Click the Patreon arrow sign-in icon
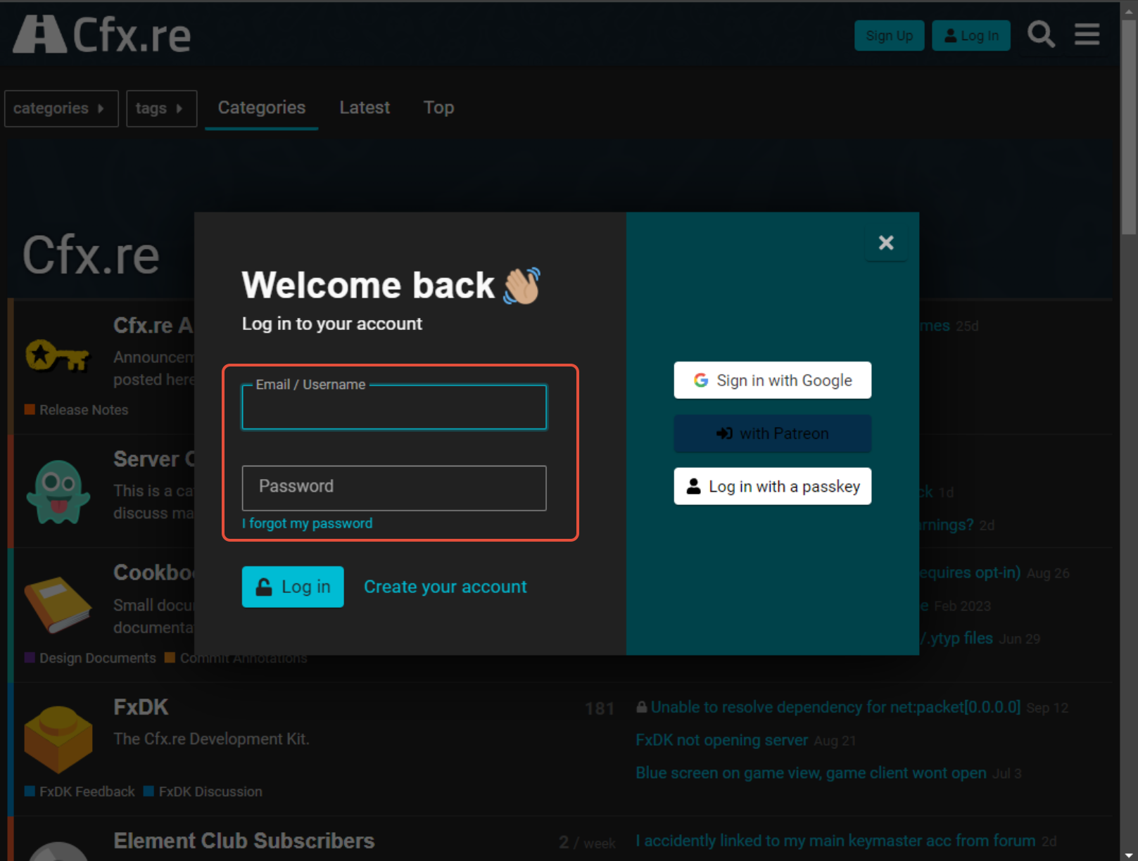The height and width of the screenshot is (861, 1138). (x=724, y=433)
